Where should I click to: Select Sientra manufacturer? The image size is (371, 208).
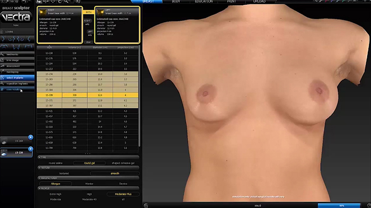point(123,184)
